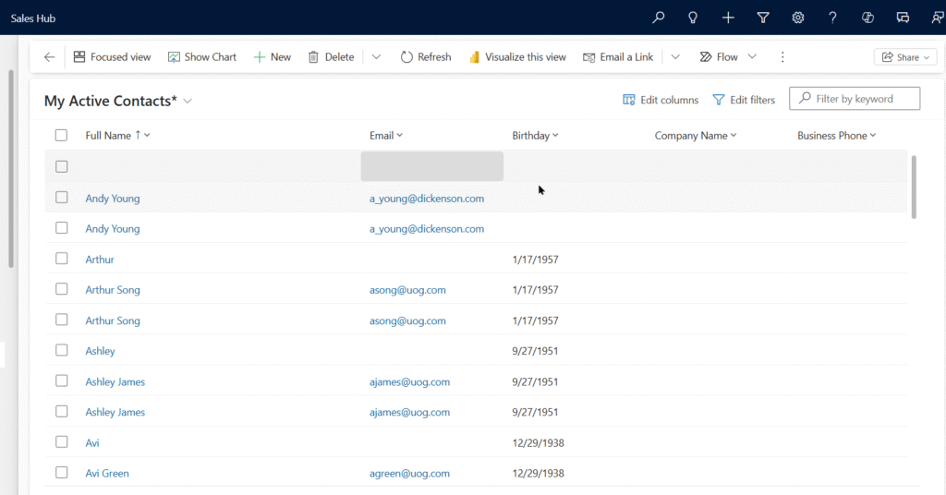
Task: Click Visualize this view
Action: [x=517, y=56]
